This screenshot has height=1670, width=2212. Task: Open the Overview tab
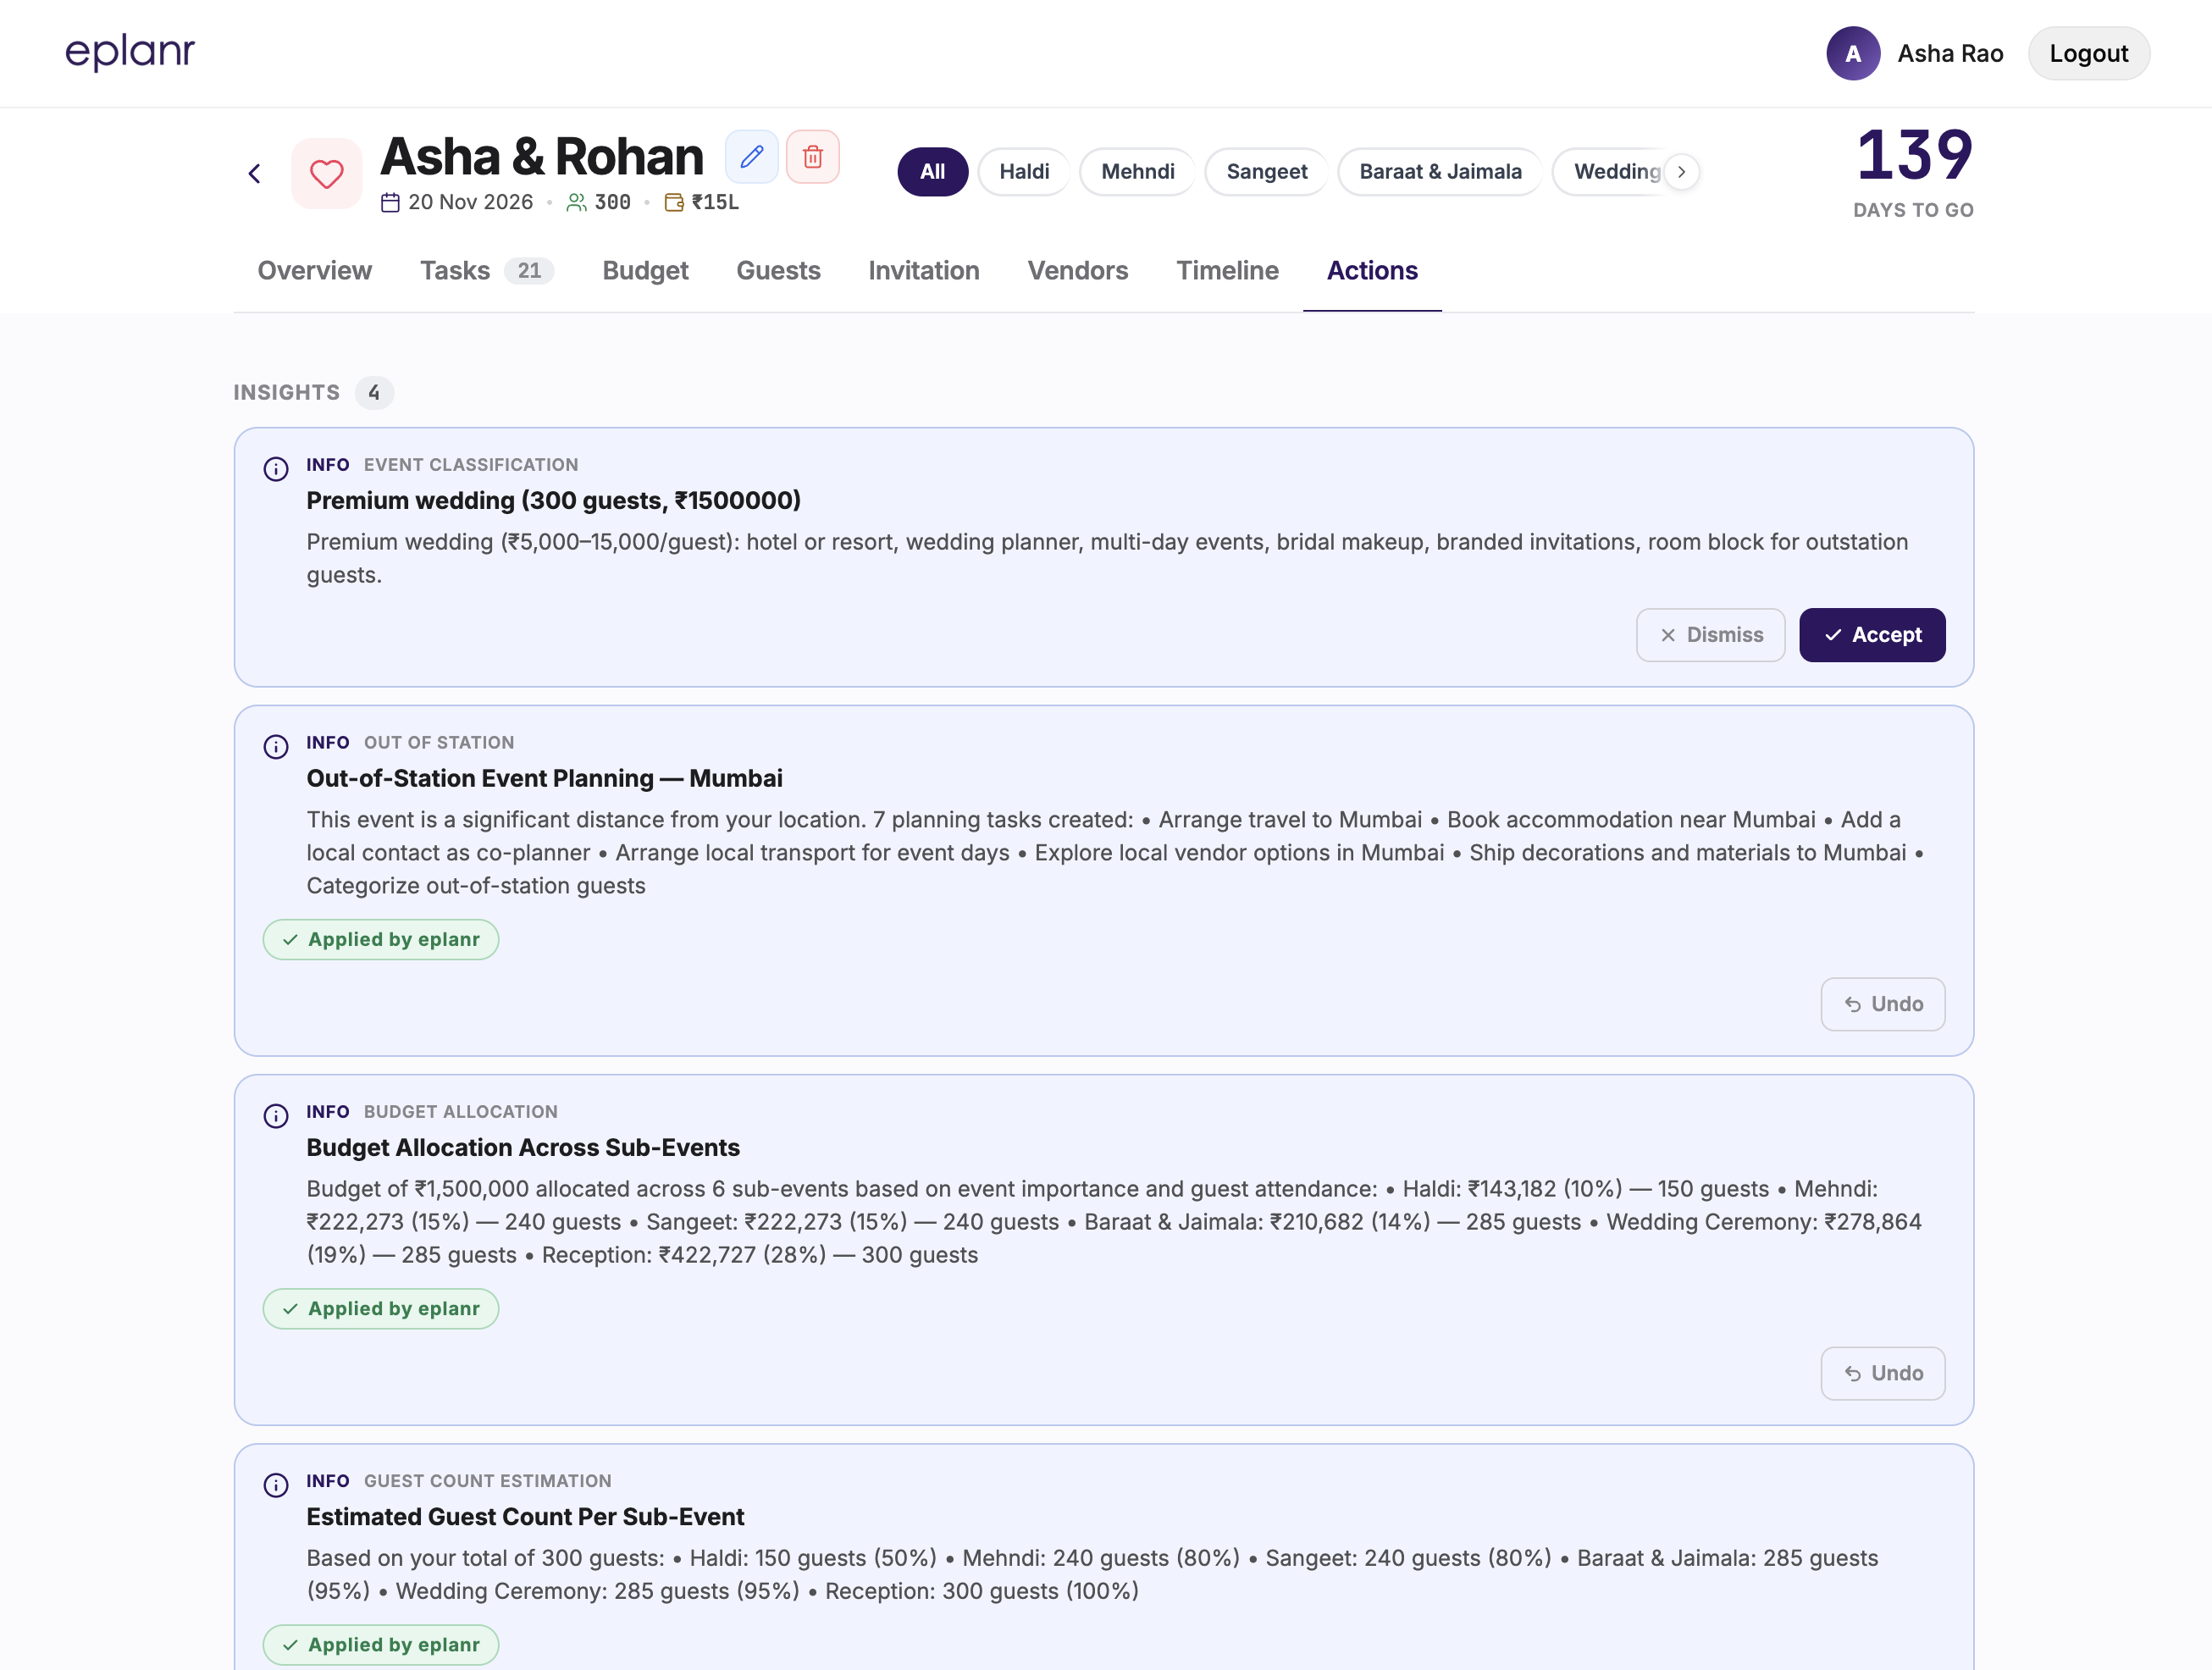point(315,271)
